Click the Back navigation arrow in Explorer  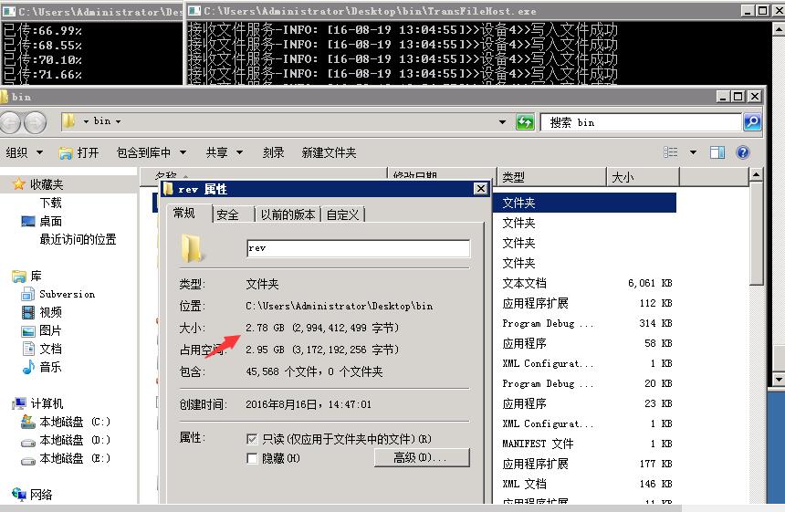[x=10, y=122]
